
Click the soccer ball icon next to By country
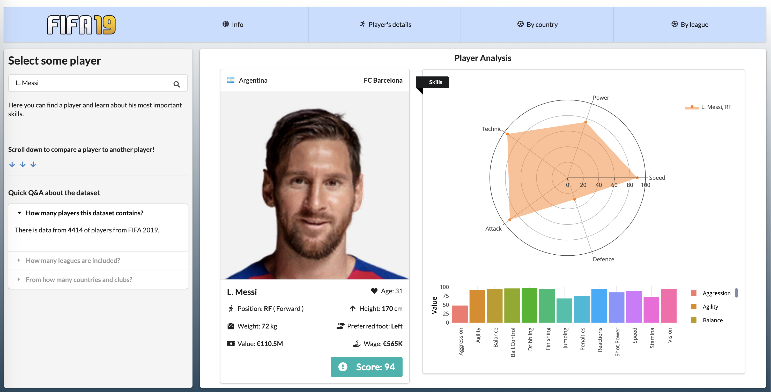[x=521, y=23]
